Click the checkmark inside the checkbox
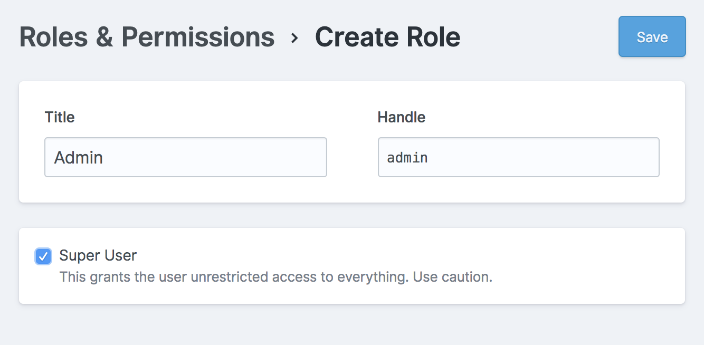The image size is (704, 345). [x=43, y=256]
